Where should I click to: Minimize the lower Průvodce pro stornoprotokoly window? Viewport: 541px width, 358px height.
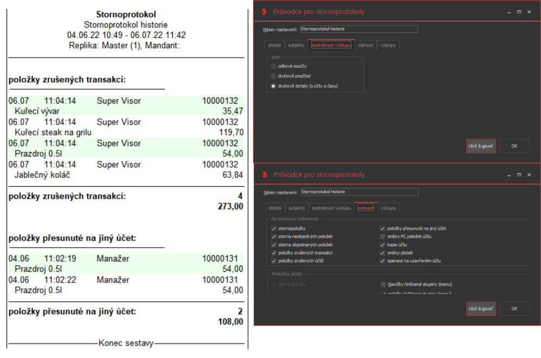pos(509,175)
